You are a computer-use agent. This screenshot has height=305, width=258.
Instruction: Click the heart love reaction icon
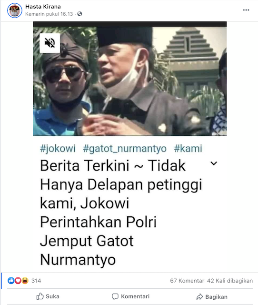[18, 281]
